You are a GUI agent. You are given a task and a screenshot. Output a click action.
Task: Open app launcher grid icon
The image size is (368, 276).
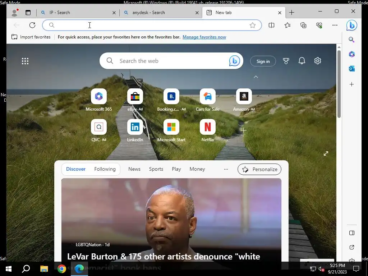point(25,61)
